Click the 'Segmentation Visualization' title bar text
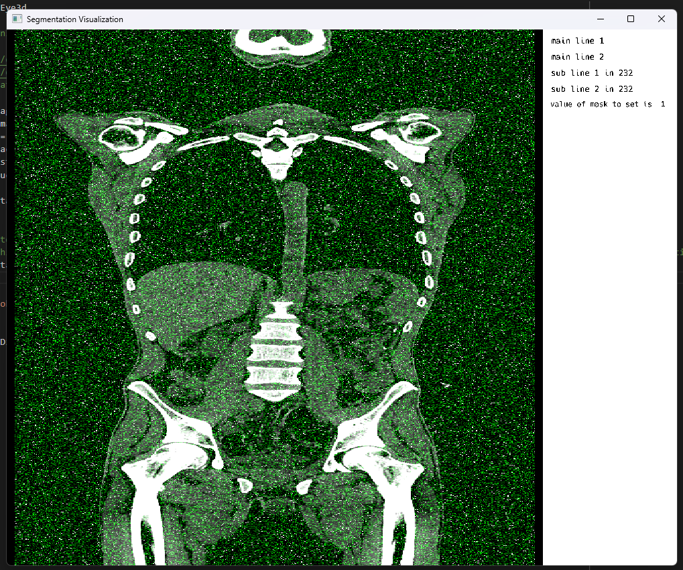This screenshot has height=570, width=683. 74,19
